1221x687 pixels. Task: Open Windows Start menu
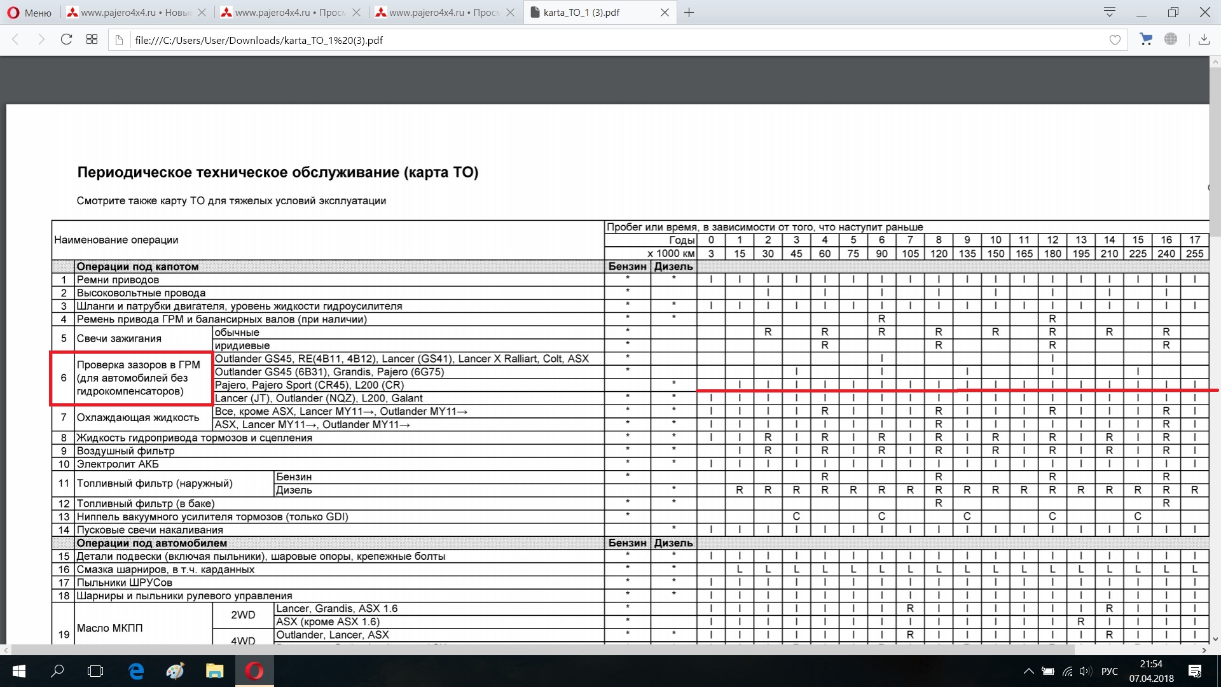click(18, 670)
